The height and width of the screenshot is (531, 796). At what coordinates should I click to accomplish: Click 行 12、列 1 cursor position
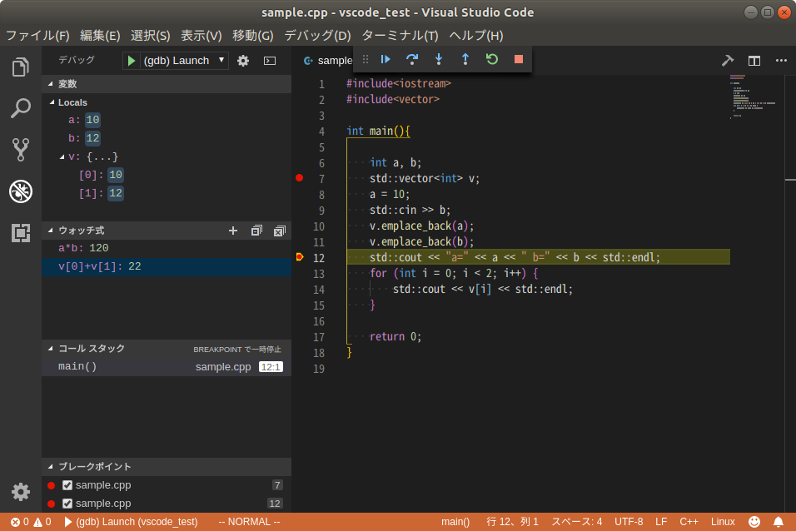[512, 522]
